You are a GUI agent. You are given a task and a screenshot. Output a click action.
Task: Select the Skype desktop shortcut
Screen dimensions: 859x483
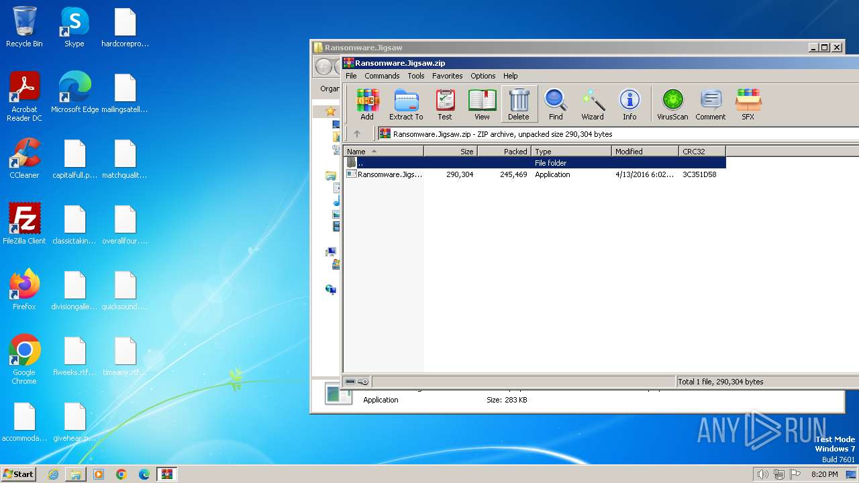click(x=74, y=28)
